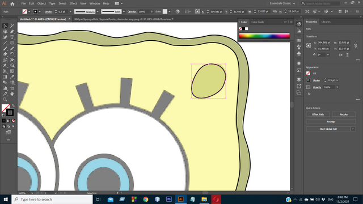Toggle Flip Horizontally in Transform section
The height and width of the screenshot is (204, 363).
click(340, 55)
